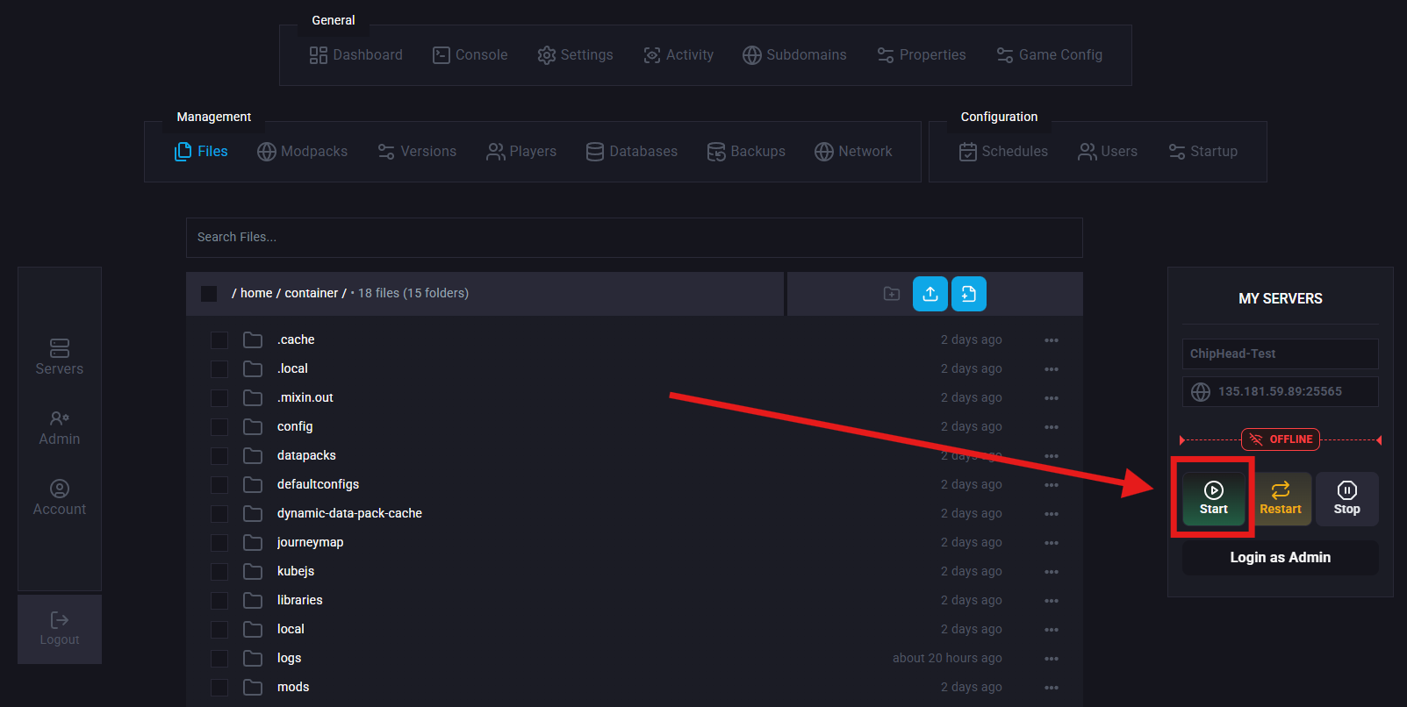1407x707 pixels.
Task: Open Servers in the left sidebar
Action: pyautogui.click(x=60, y=358)
